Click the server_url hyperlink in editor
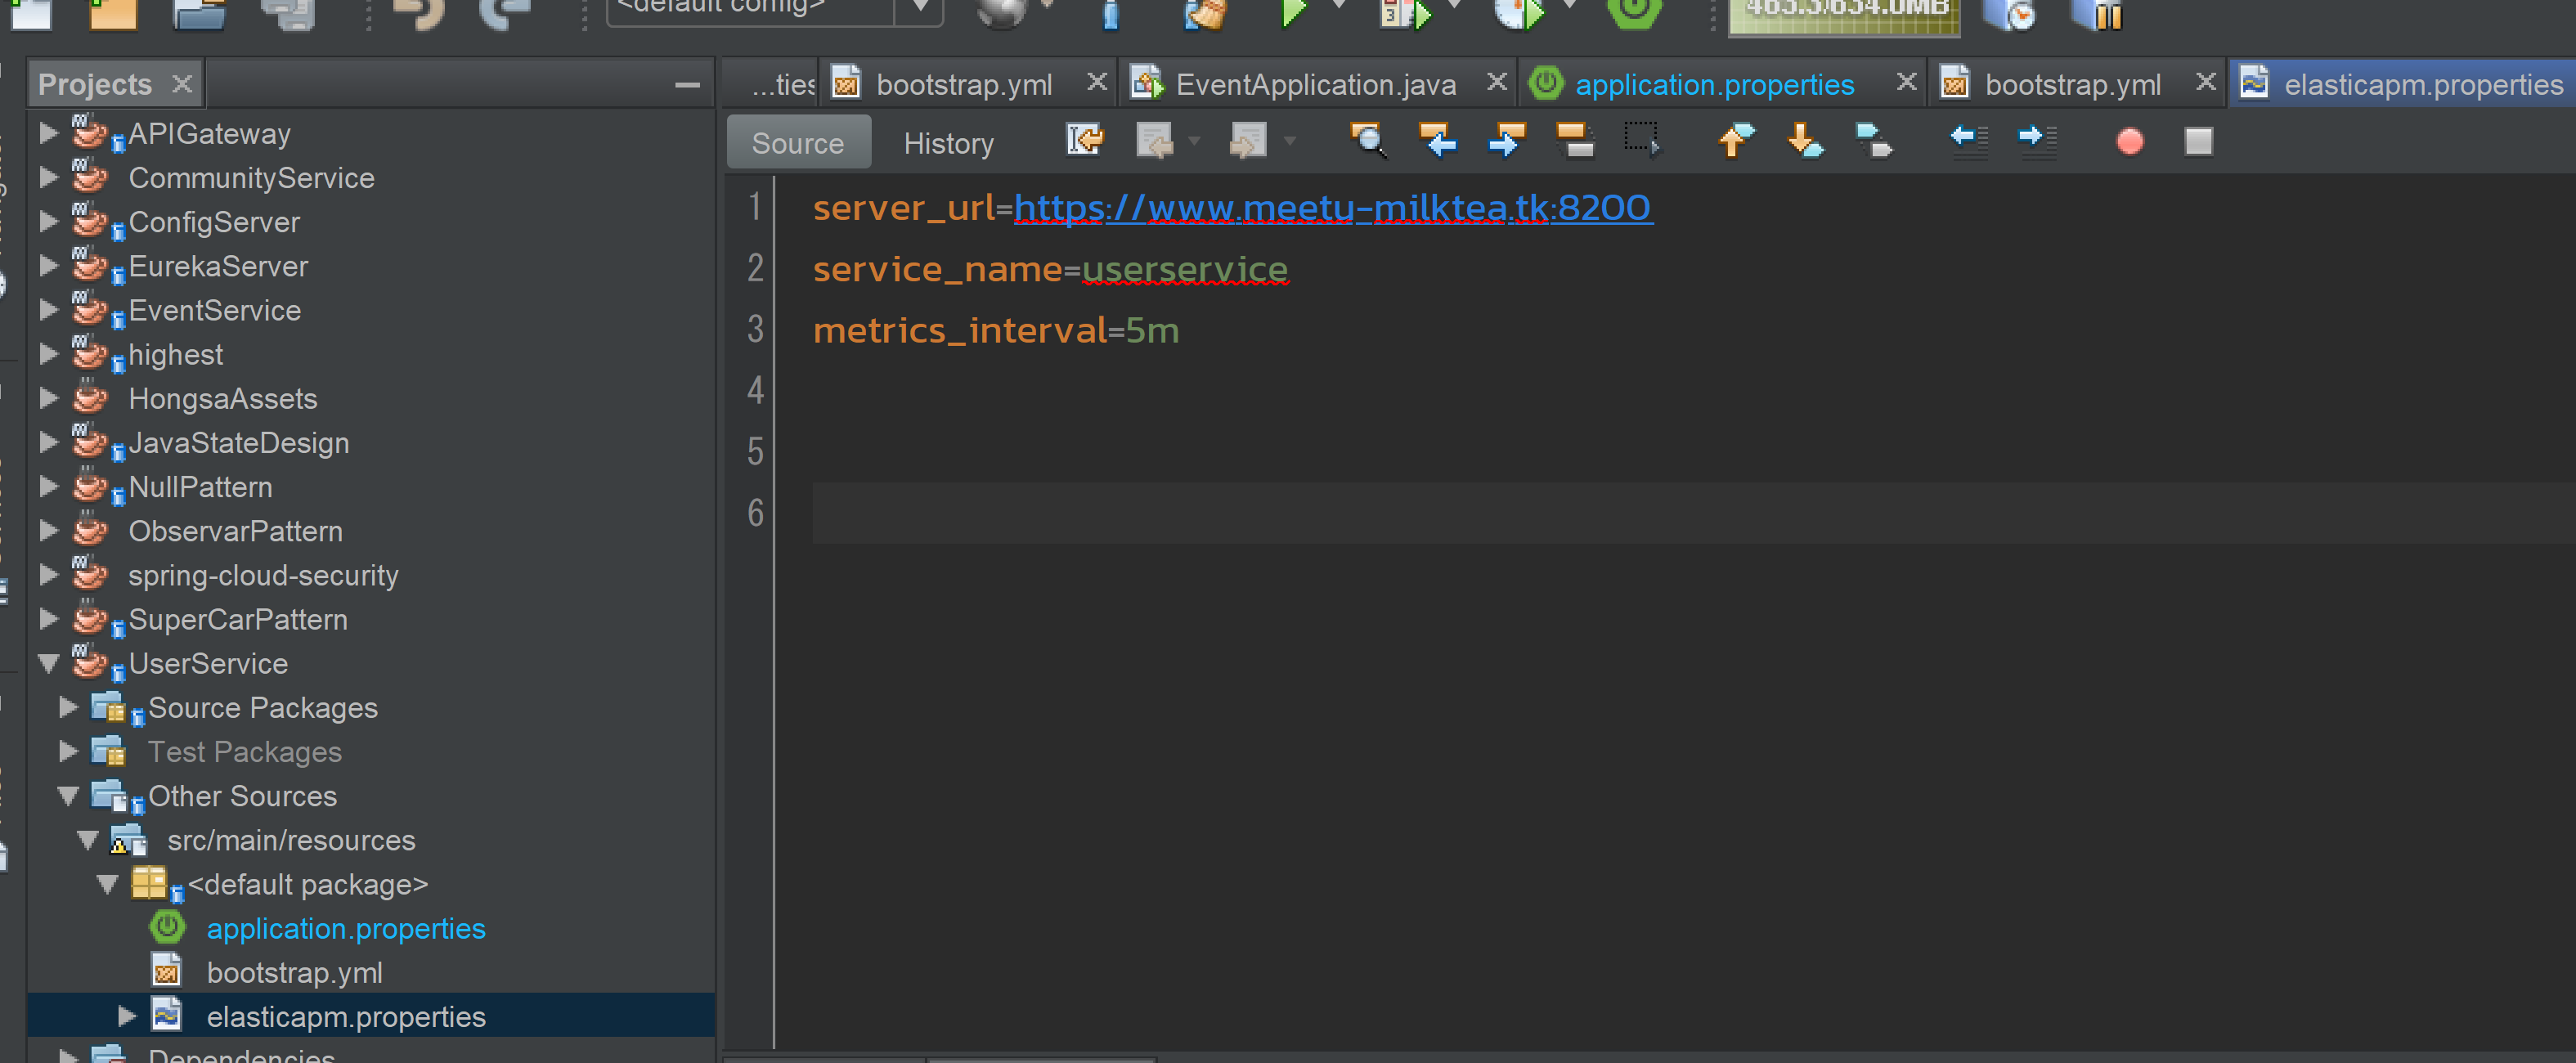The image size is (2576, 1063). (x=1331, y=205)
